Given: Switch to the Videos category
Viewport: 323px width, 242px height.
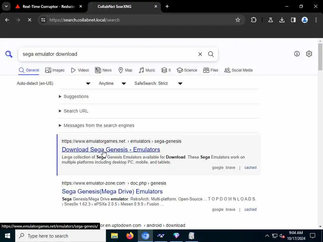Looking at the screenshot, I should (80, 70).
